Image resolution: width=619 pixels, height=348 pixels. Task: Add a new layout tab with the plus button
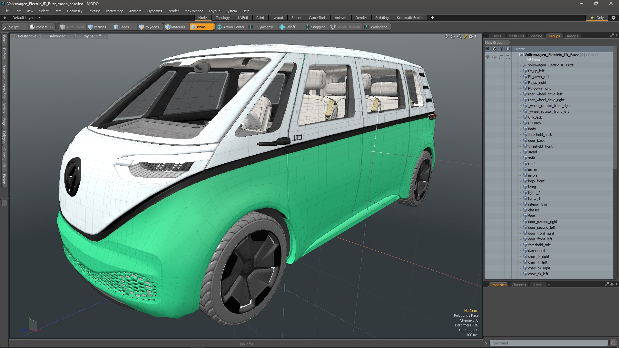432,18
